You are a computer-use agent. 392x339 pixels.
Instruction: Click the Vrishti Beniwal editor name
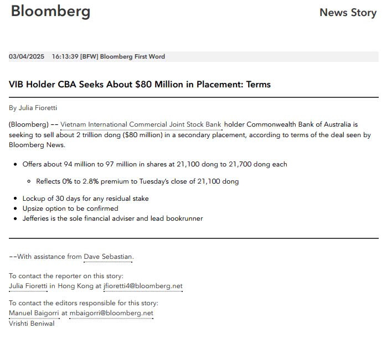(32, 323)
